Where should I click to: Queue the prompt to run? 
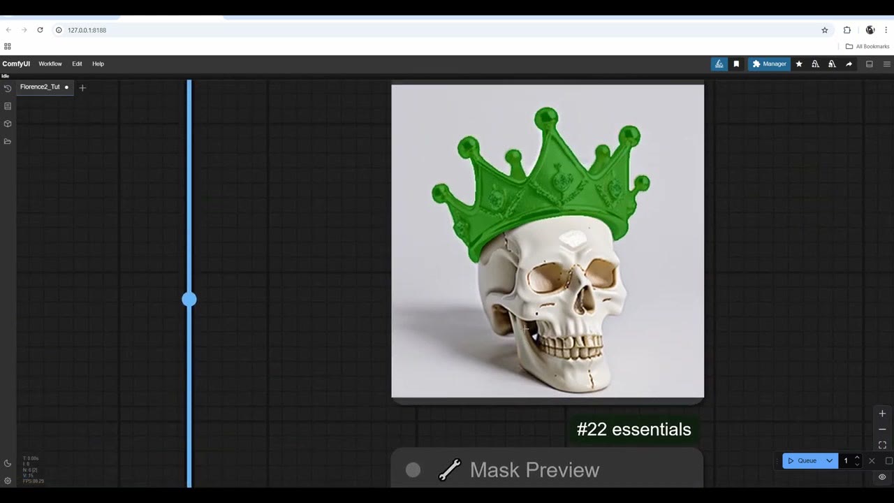[x=803, y=461]
